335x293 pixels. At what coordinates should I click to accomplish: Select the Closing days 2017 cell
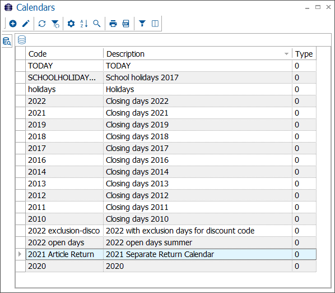198,148
